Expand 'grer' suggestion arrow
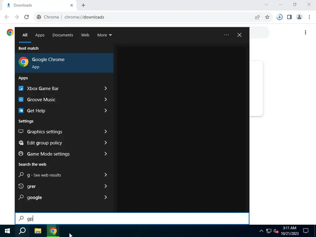The width and height of the screenshot is (316, 237). 106,186
